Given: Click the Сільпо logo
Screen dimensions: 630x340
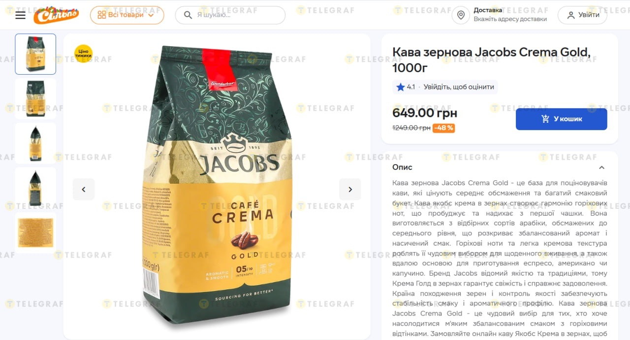Looking at the screenshot, I should pos(56,15).
